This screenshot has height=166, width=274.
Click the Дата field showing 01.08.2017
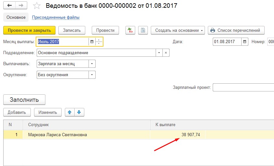coord(227,41)
